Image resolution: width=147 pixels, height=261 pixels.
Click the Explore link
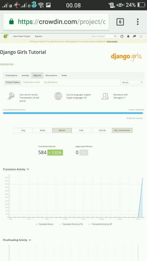point(38,36)
